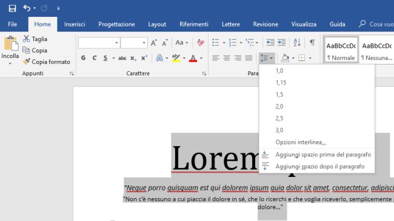This screenshot has height=221, width=394.
Task: Apply a numbered list
Action: 233,43
